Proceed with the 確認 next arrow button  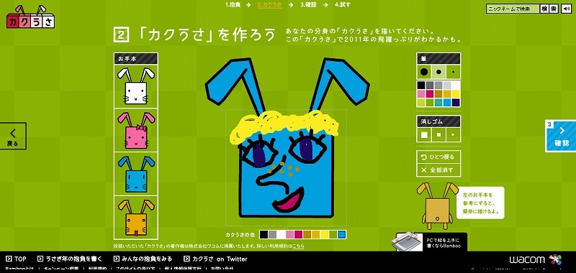[562, 136]
